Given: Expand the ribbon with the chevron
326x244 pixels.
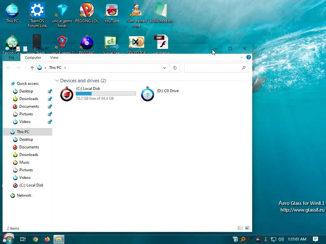Looking at the screenshot, I should (241, 57).
